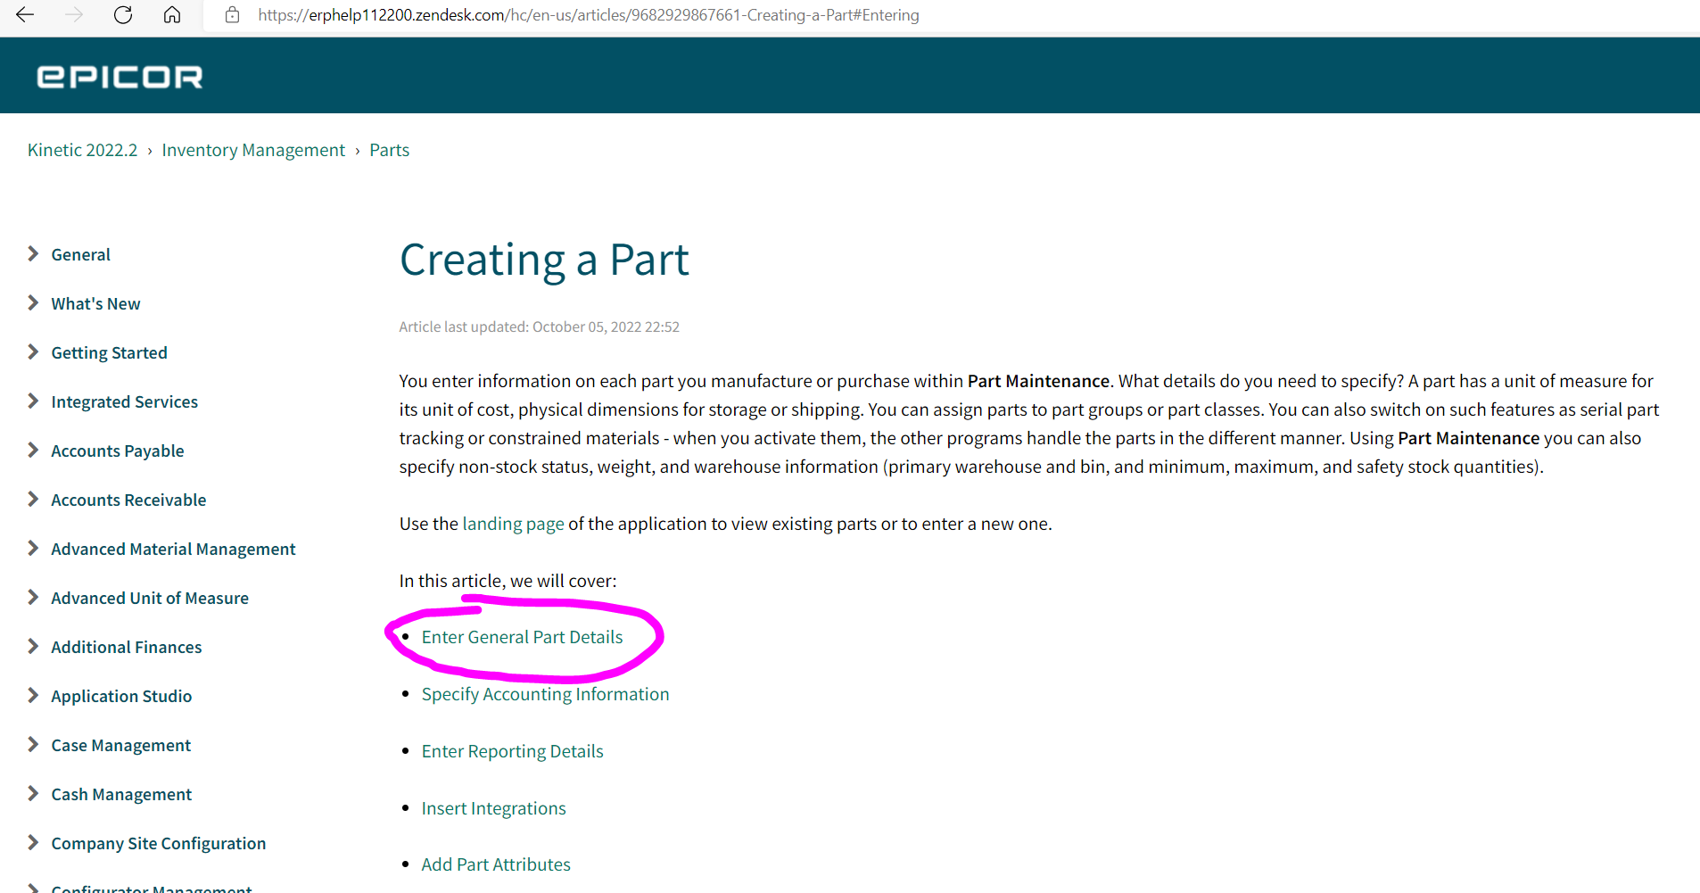Jump to Insert Integrations section
This screenshot has width=1700, height=893.
coord(493,808)
